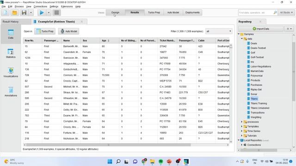Select the Market-Data data set

(x=257, y=71)
